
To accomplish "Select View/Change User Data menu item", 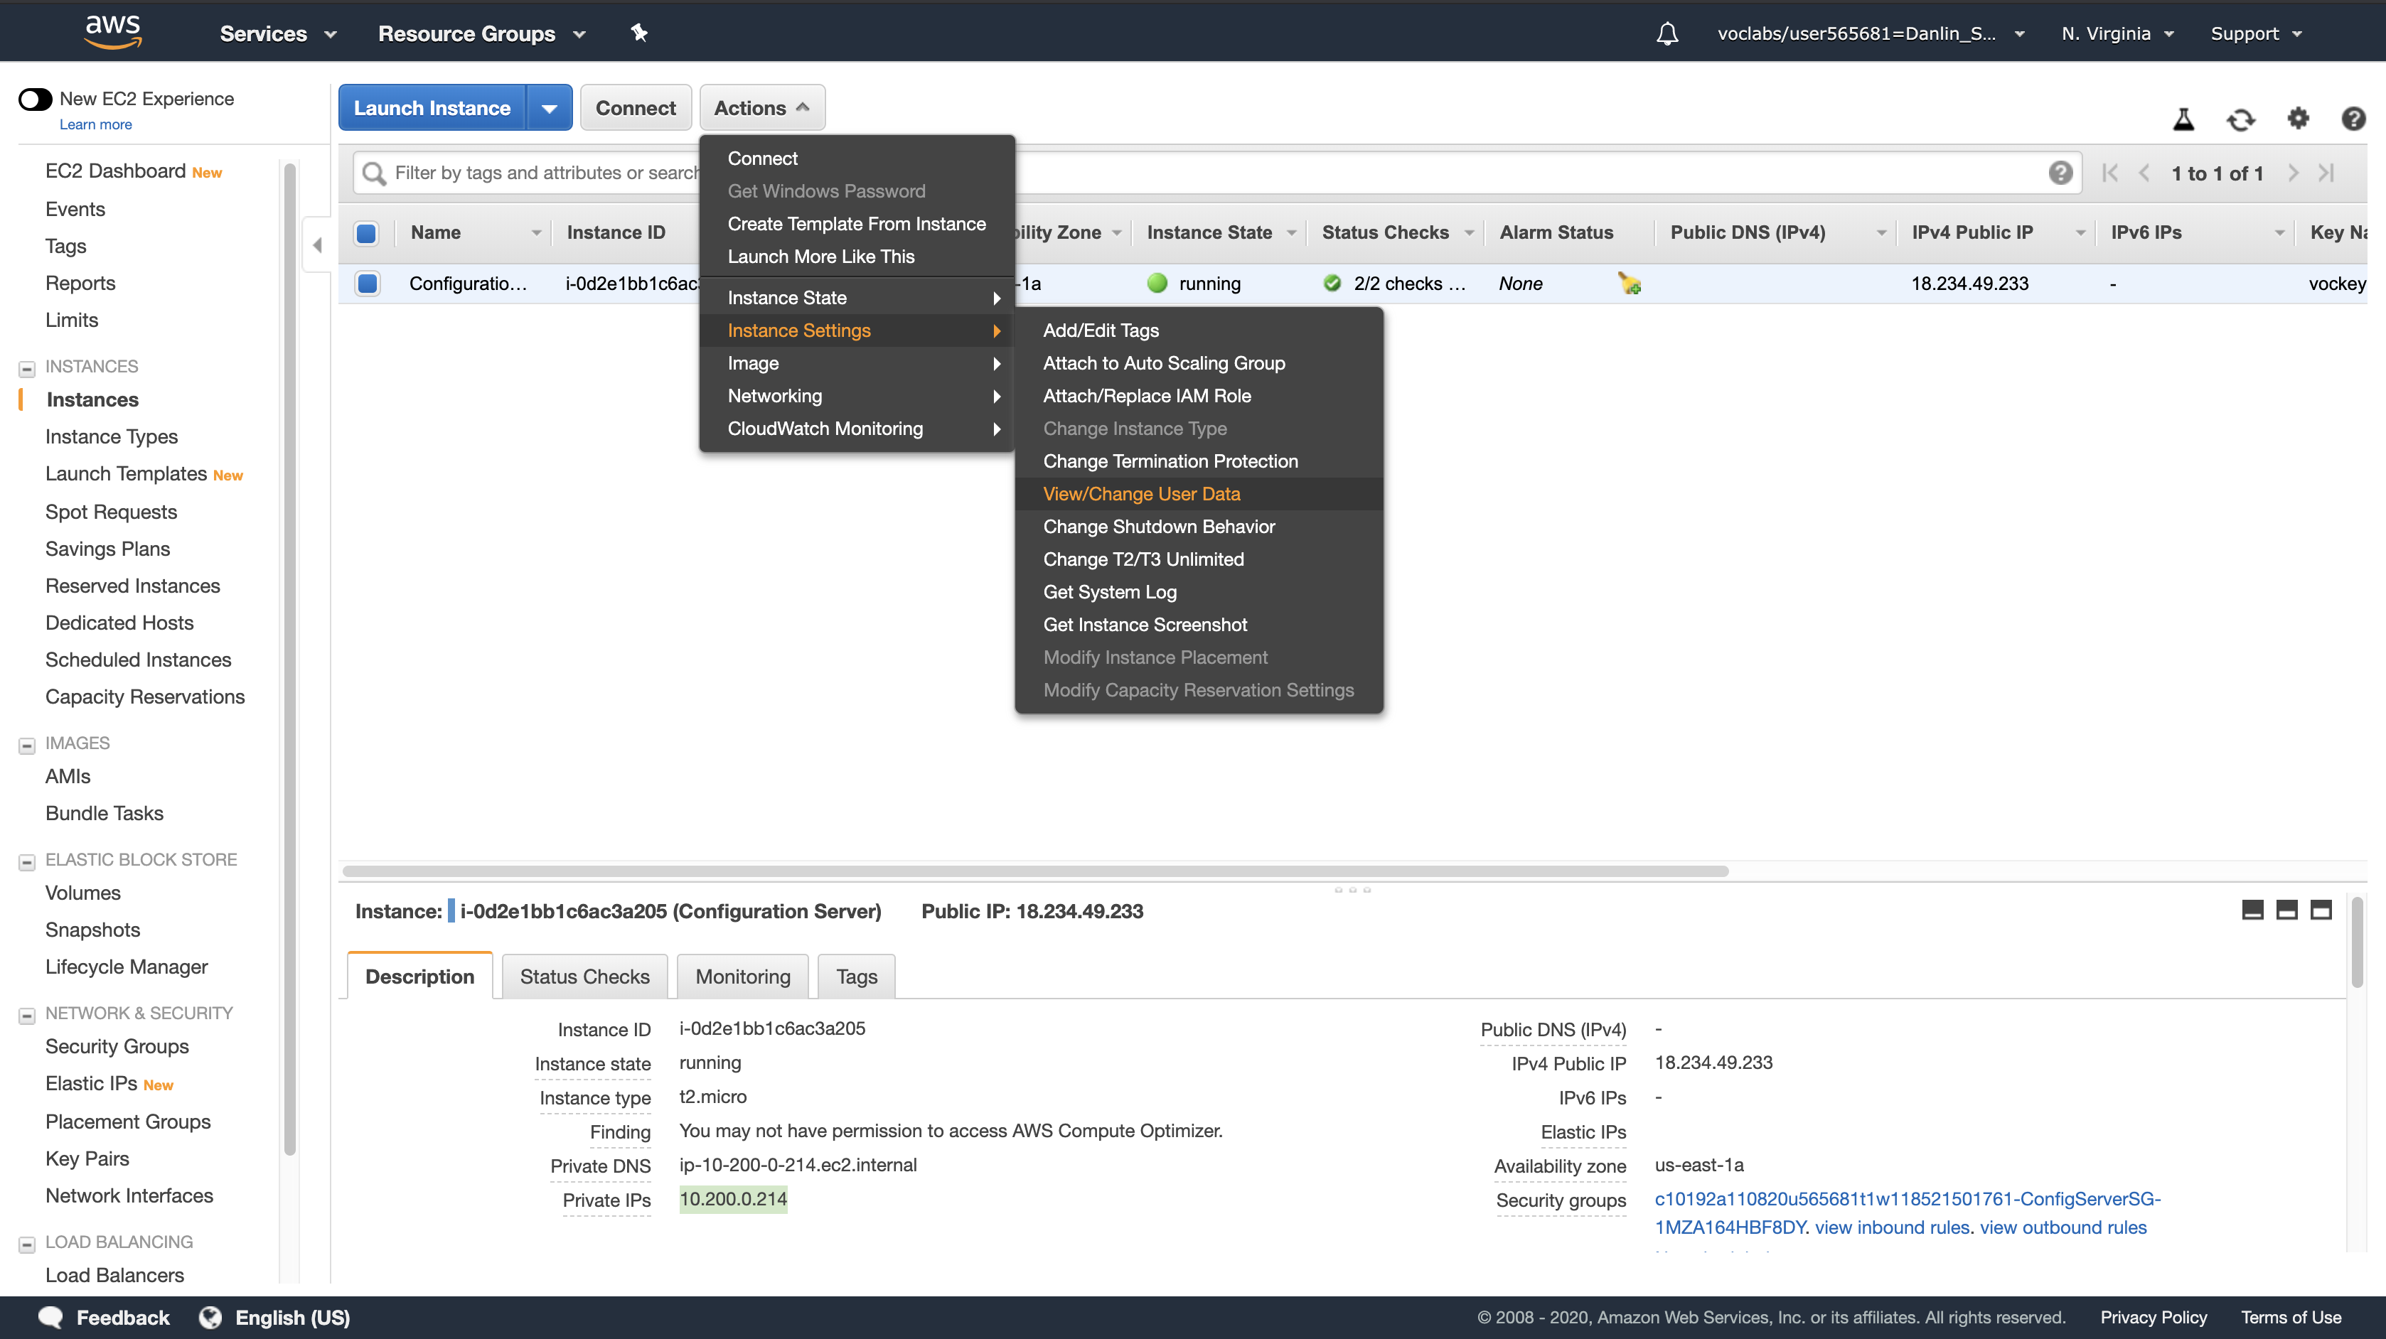I will (1141, 493).
